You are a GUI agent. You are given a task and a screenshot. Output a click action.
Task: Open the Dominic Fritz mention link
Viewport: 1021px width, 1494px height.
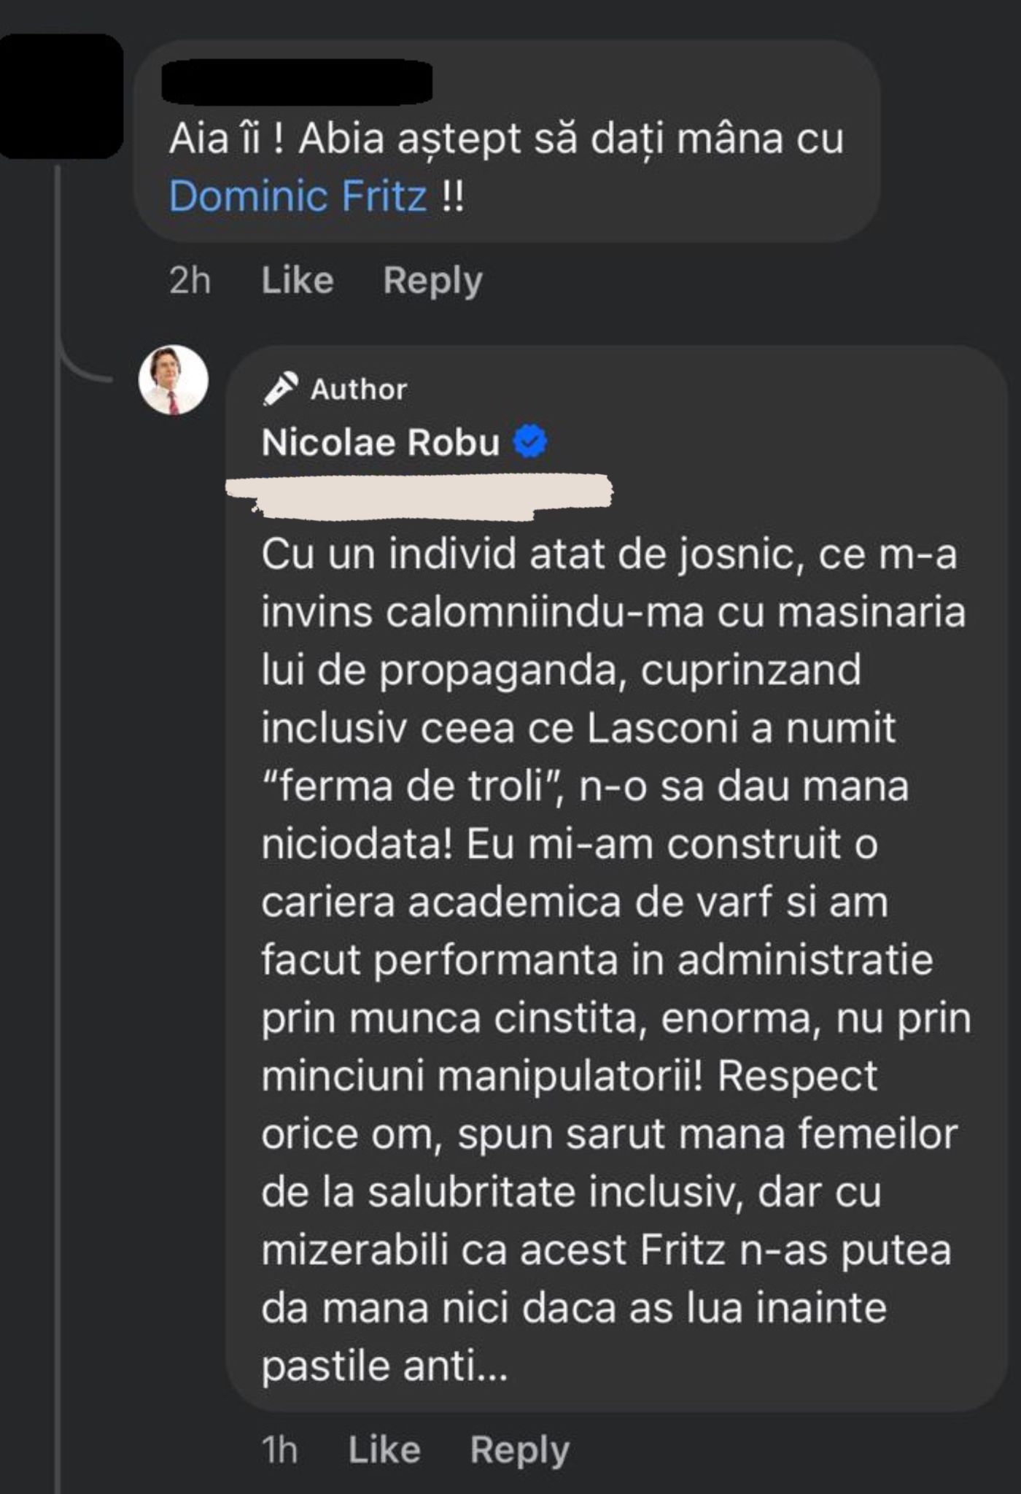(x=298, y=196)
